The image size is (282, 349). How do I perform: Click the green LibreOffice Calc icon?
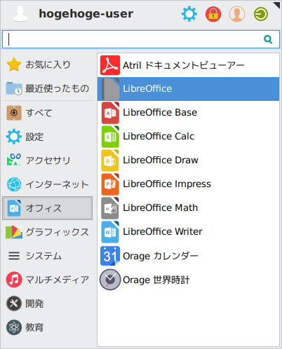[110, 137]
